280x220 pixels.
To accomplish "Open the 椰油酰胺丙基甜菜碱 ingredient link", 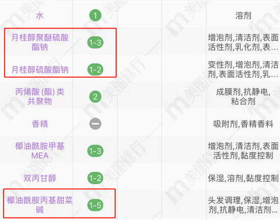I will click(40, 205).
